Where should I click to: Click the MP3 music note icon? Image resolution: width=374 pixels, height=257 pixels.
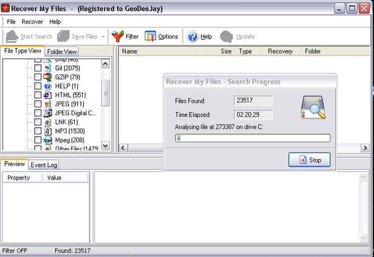pyautogui.click(x=48, y=131)
